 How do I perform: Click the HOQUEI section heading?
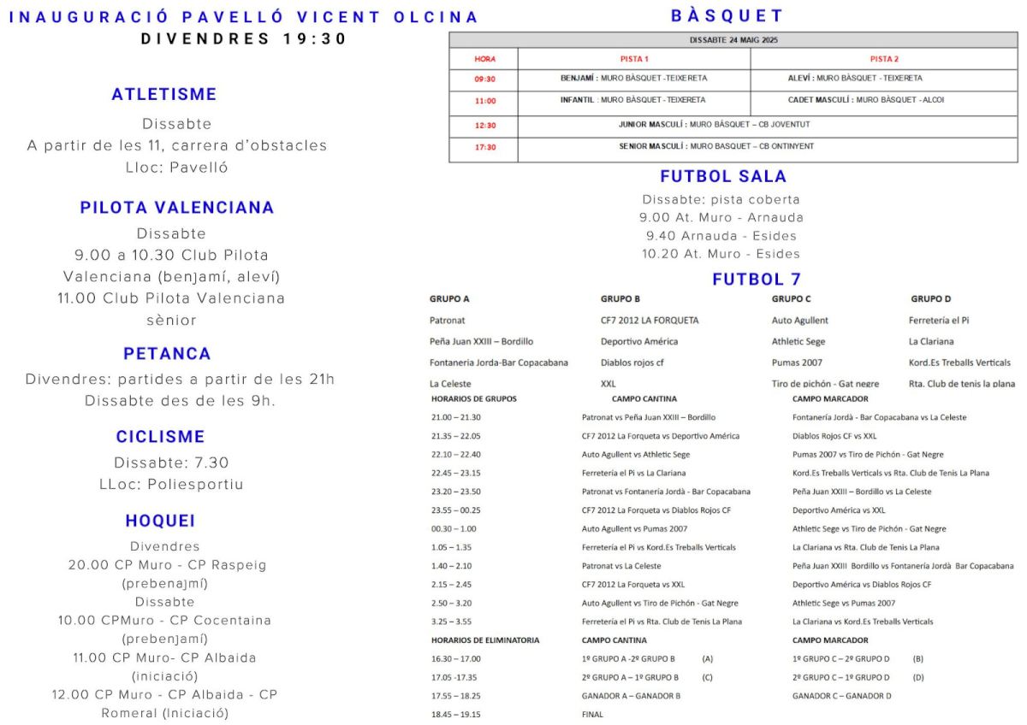[160, 521]
